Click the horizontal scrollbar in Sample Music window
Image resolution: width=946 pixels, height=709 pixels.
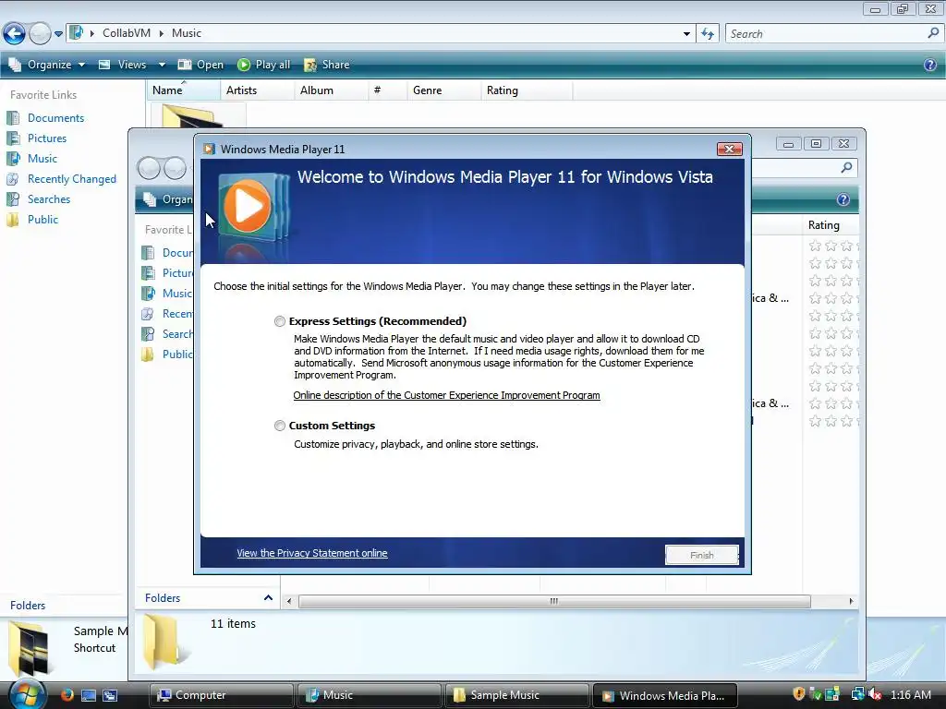pyautogui.click(x=554, y=601)
